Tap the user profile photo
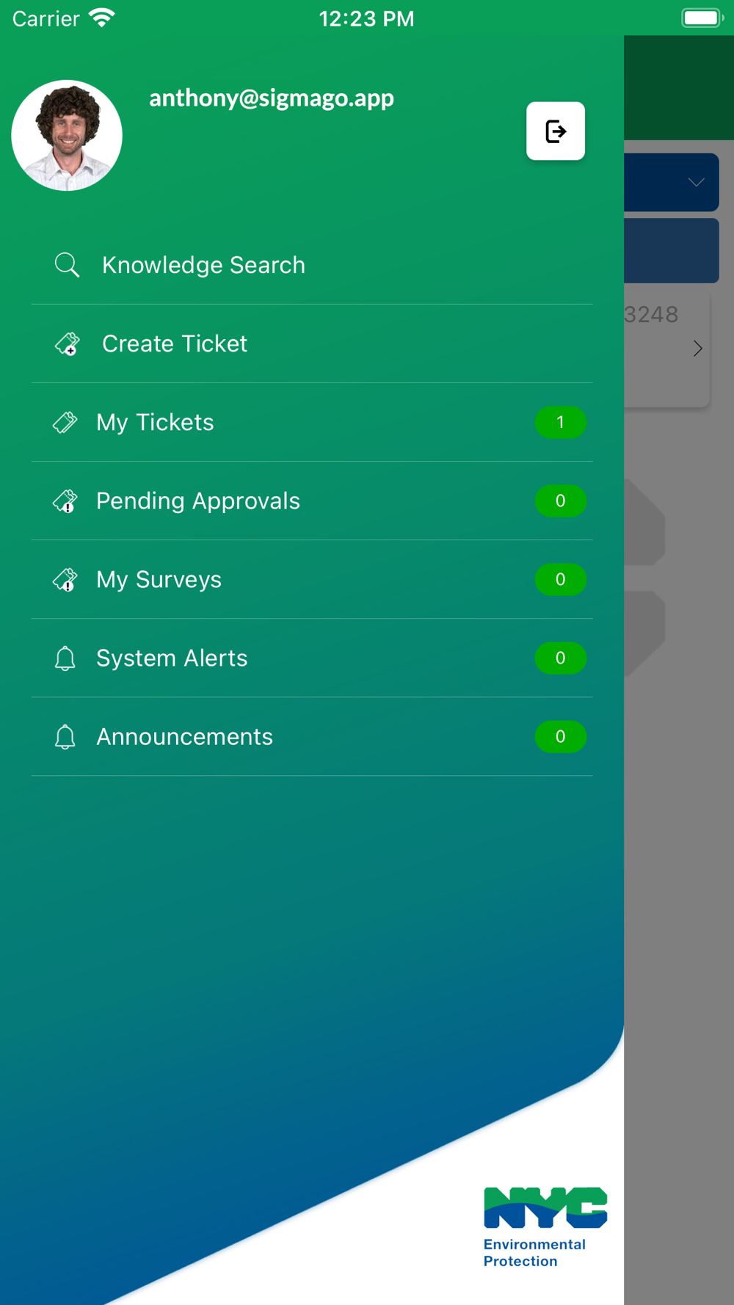The width and height of the screenshot is (734, 1305). 67,135
